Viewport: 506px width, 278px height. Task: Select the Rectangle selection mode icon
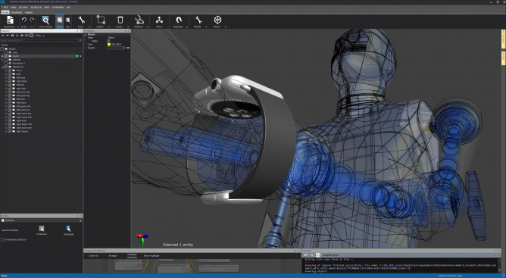pyautogui.click(x=68, y=229)
